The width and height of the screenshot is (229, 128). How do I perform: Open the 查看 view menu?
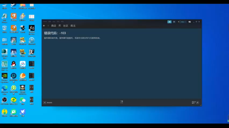[50, 22]
